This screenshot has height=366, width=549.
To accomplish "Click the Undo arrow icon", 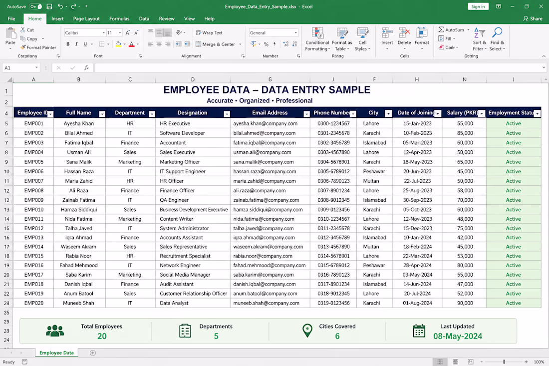I will tap(60, 6).
